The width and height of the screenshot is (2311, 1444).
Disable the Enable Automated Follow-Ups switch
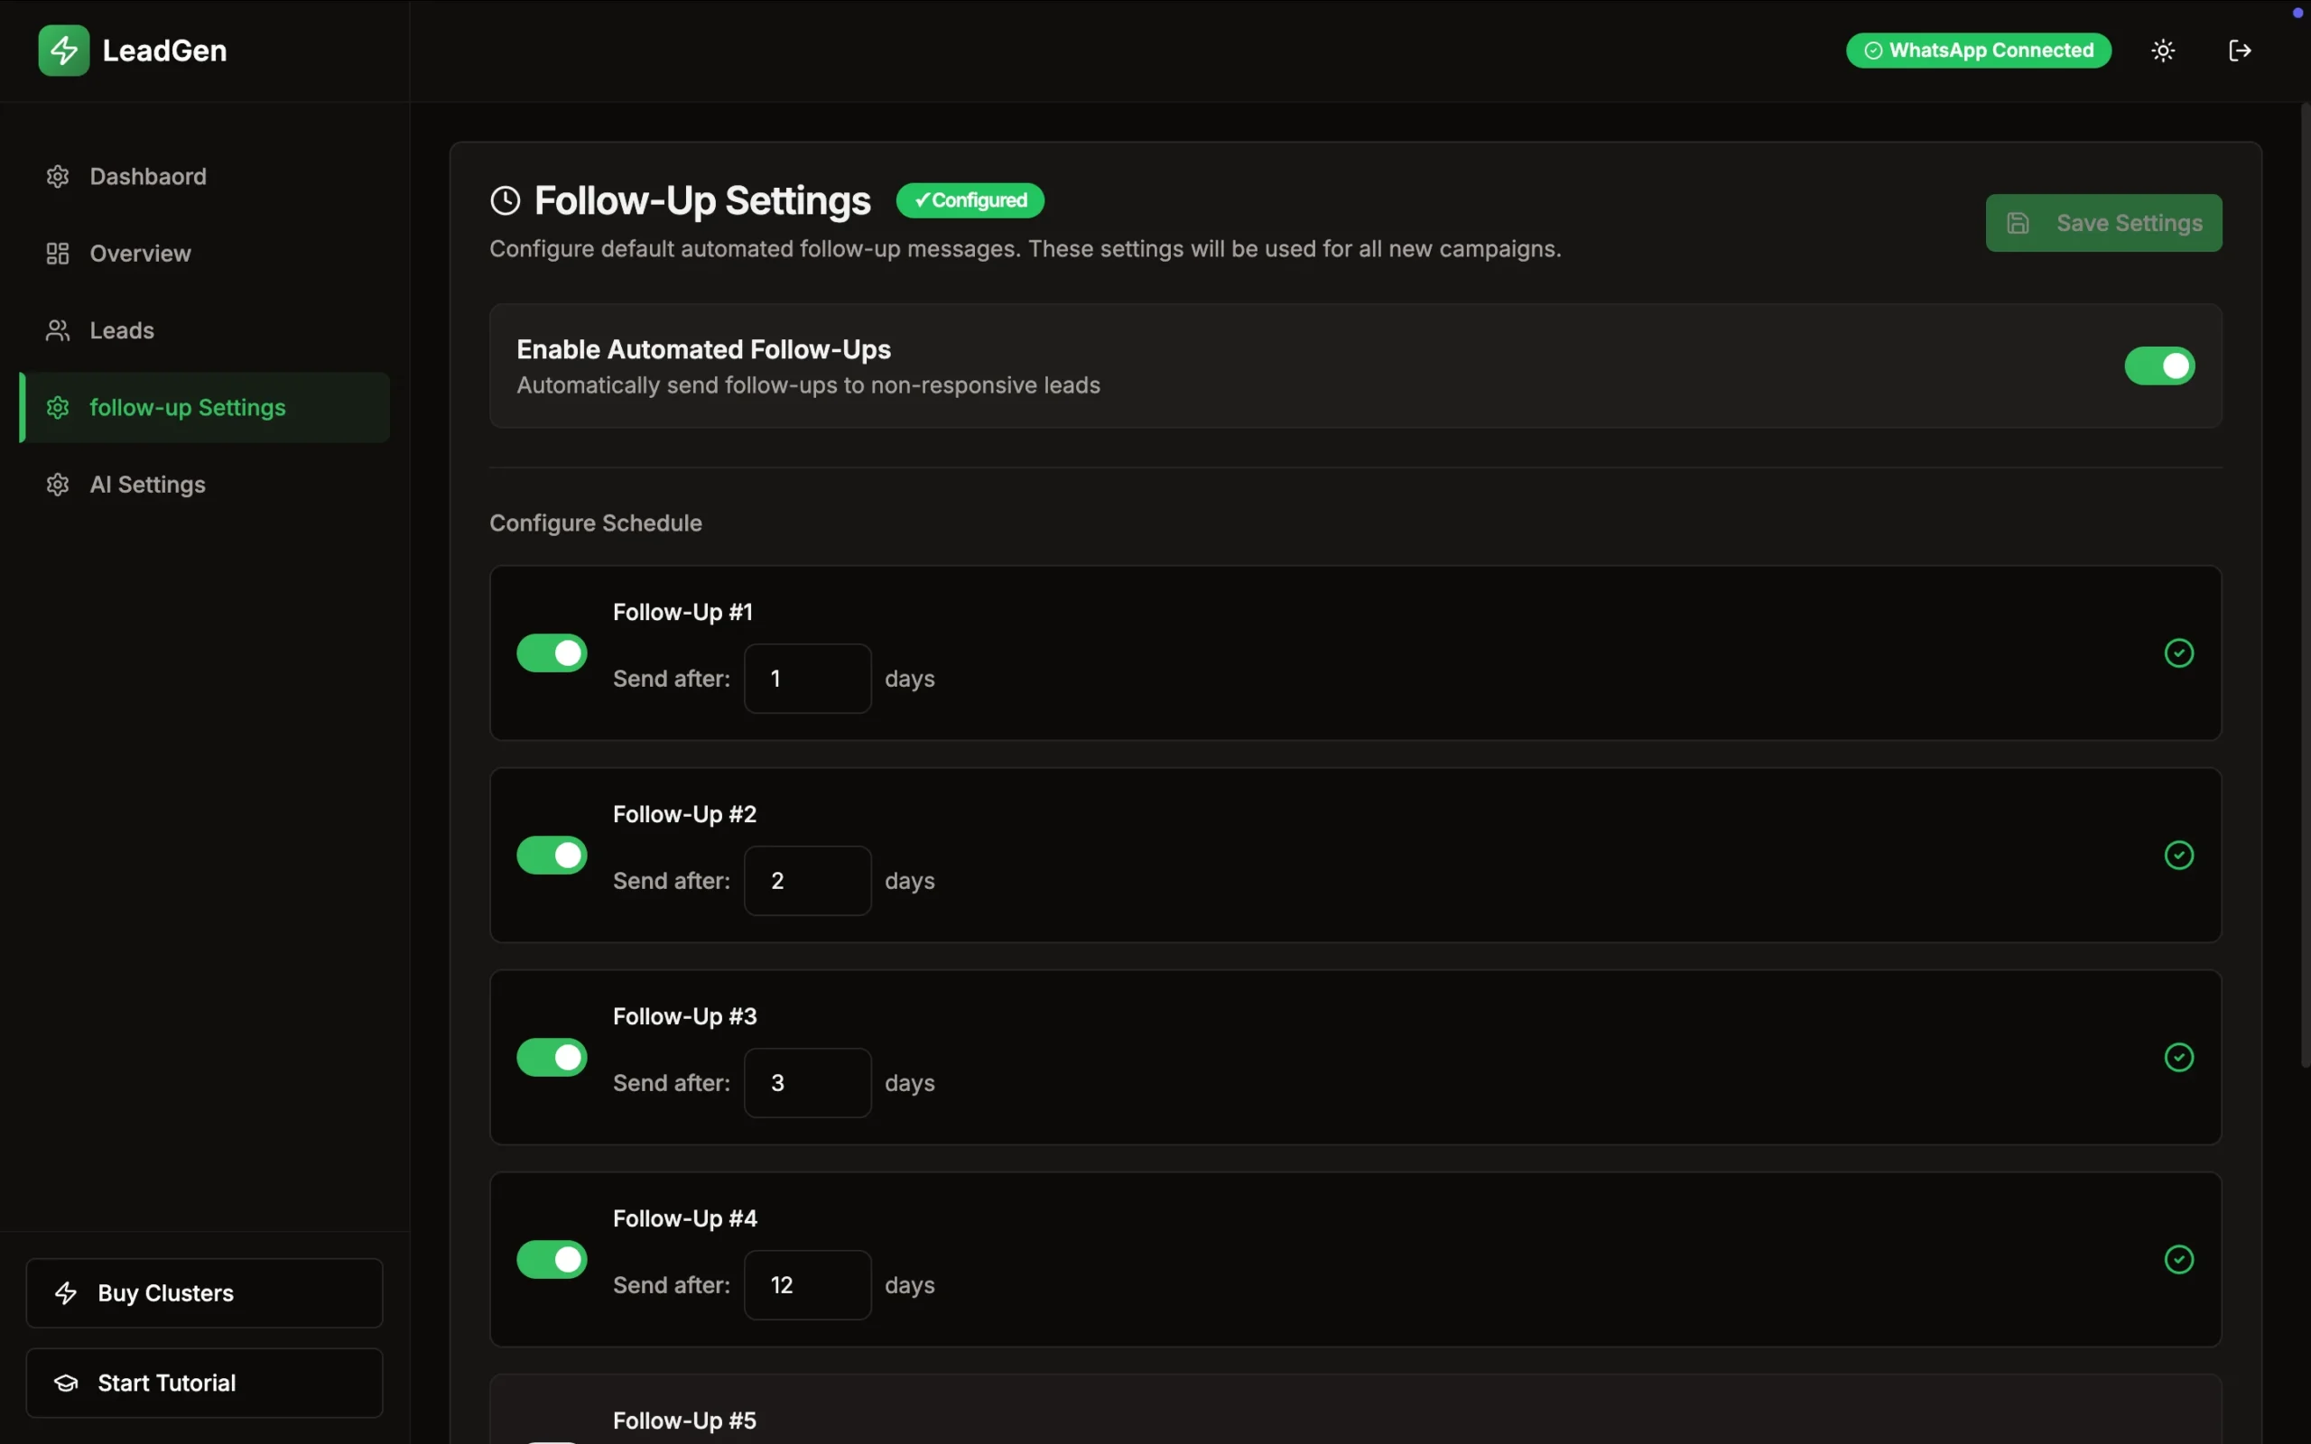(x=2159, y=366)
